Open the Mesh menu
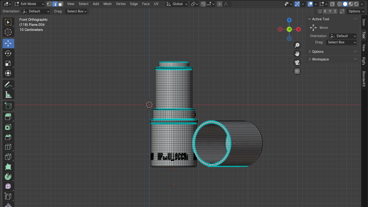Image resolution: width=368 pixels, height=207 pixels. pos(107,4)
